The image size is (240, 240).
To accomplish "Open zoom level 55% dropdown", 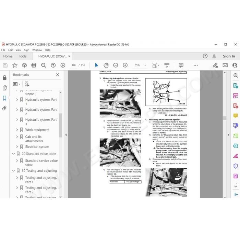I will tap(145, 65).
